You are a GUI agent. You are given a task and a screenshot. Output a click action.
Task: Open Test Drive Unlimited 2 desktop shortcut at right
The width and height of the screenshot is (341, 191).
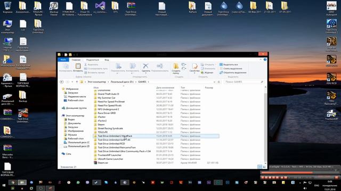pos(331,26)
